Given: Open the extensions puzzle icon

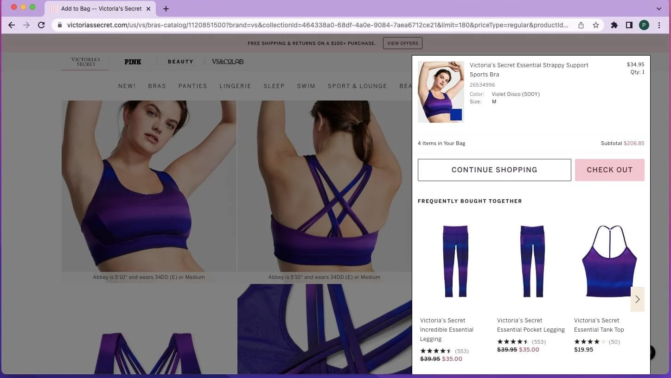Looking at the screenshot, I should [614, 25].
